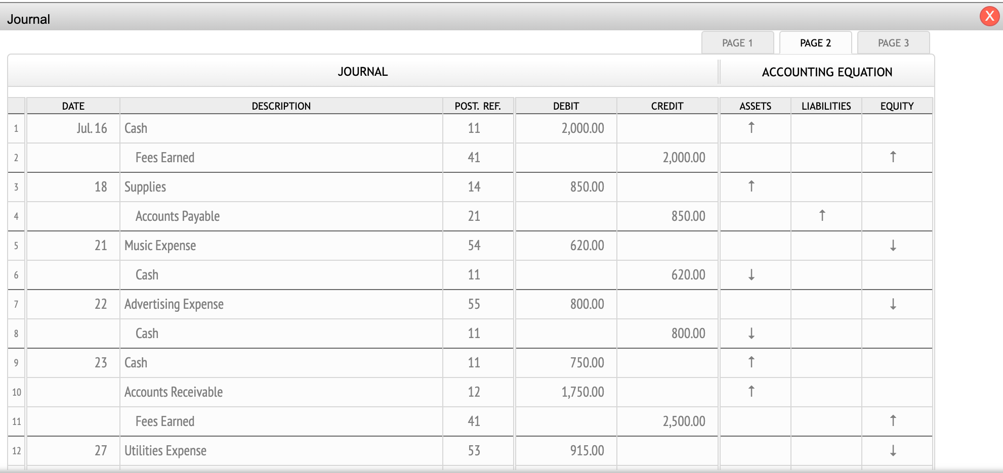Click the red X close button on Journal window
The width and height of the screenshot is (1003, 473).
point(989,15)
